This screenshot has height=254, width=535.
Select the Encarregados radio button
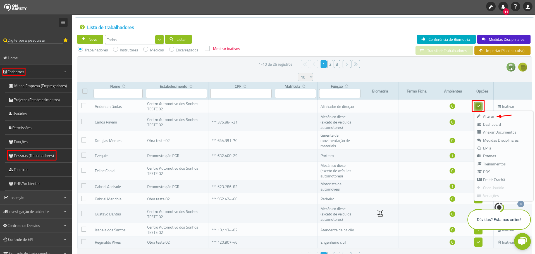pyautogui.click(x=172, y=49)
